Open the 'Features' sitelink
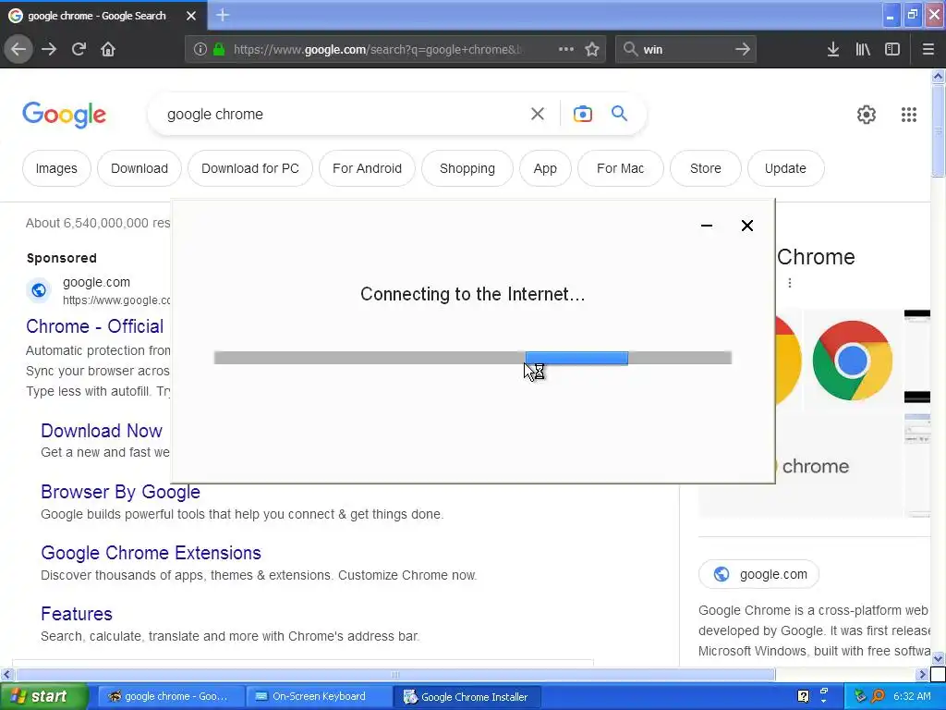The height and width of the screenshot is (710, 946). click(x=77, y=614)
